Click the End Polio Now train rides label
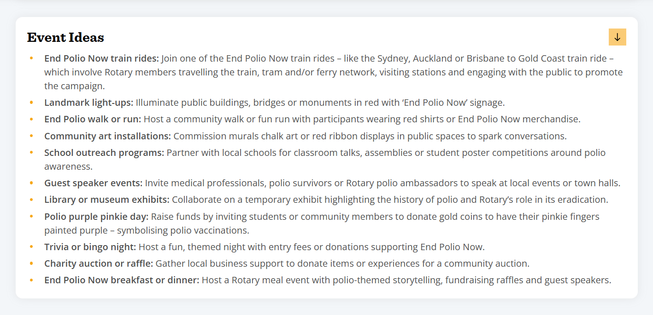The image size is (653, 315). point(101,58)
